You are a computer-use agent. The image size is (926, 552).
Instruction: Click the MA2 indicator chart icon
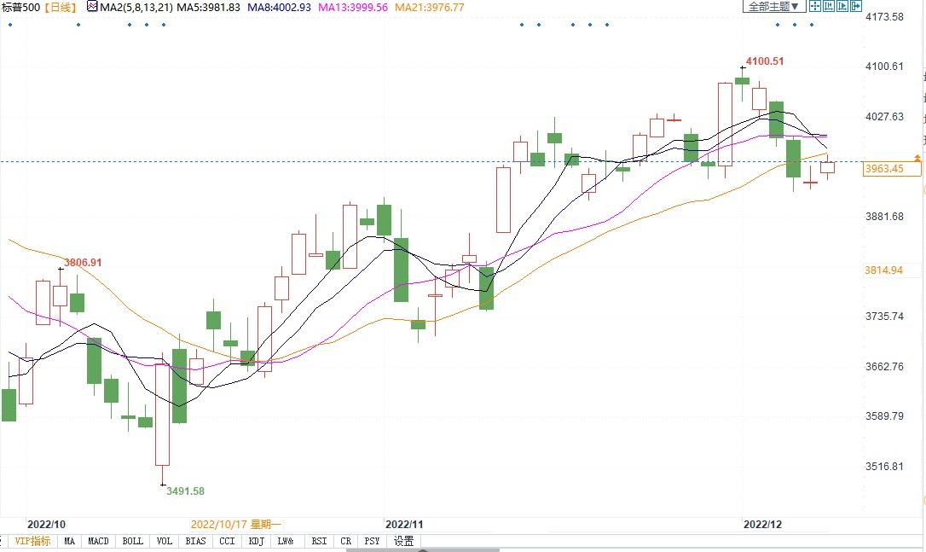(91, 7)
